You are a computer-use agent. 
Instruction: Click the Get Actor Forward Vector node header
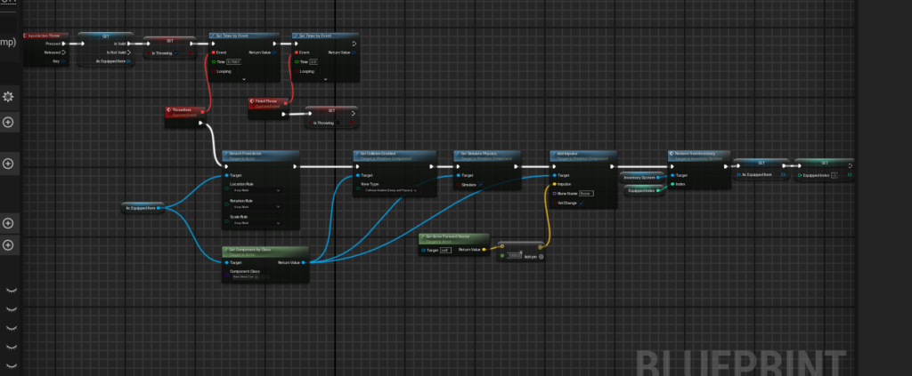(453, 236)
